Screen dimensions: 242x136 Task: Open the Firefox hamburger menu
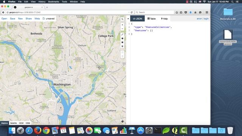click(207, 12)
